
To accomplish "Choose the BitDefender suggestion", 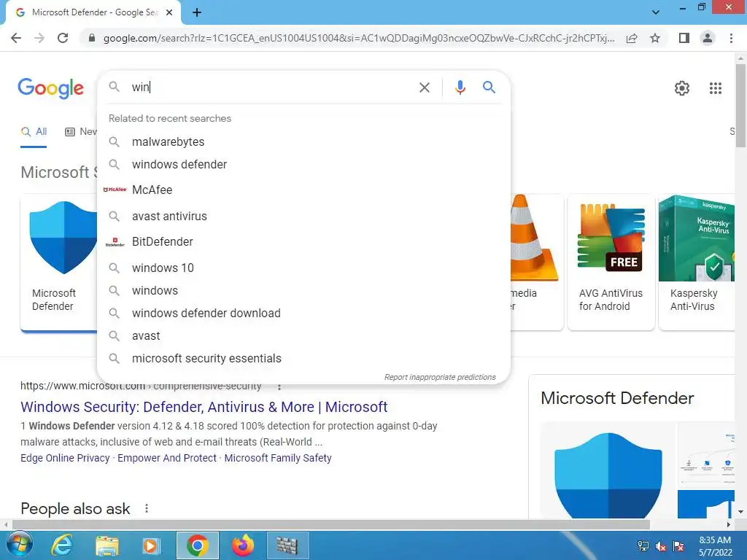I will click(x=303, y=242).
